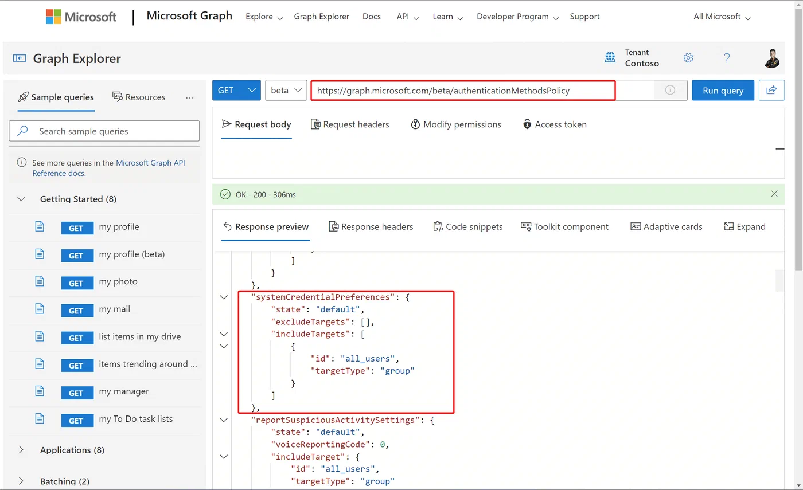Click the document icon beside my manager
This screenshot has height=490, width=803.
click(x=40, y=391)
